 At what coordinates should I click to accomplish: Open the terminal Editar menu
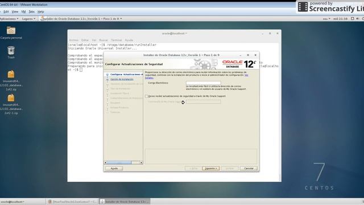click(85, 40)
